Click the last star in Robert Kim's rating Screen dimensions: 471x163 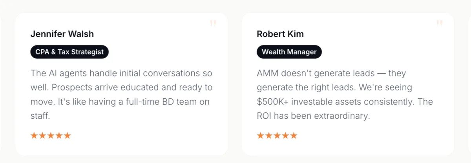point(294,136)
